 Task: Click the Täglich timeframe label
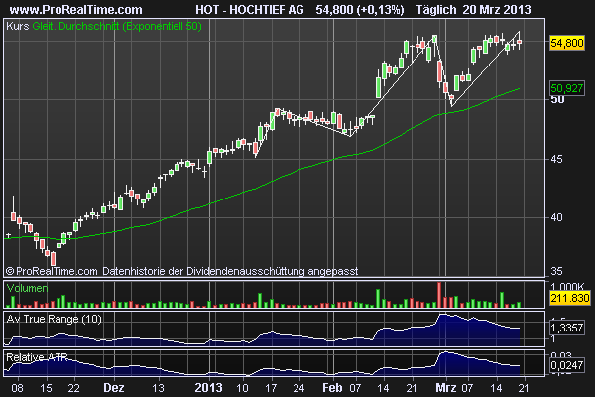point(436,9)
